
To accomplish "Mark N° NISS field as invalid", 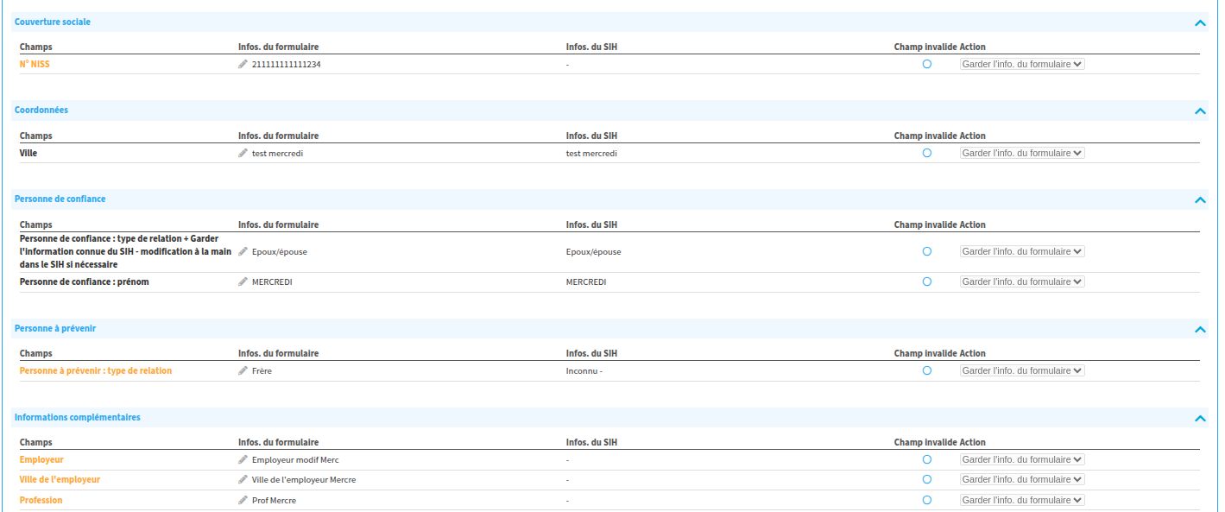I will [926, 65].
